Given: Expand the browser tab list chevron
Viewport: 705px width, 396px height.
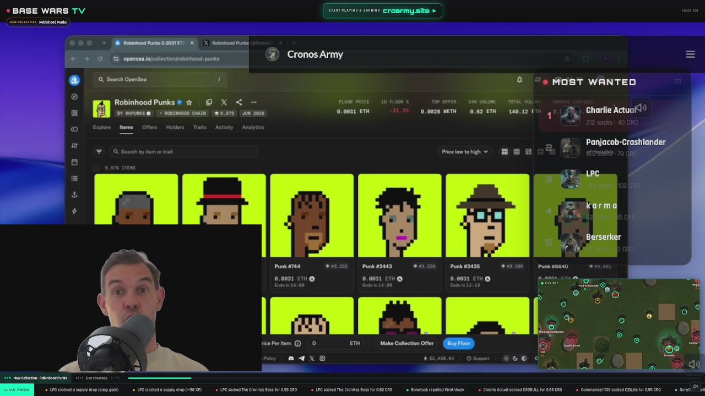Looking at the screenshot, I should (x=104, y=43).
